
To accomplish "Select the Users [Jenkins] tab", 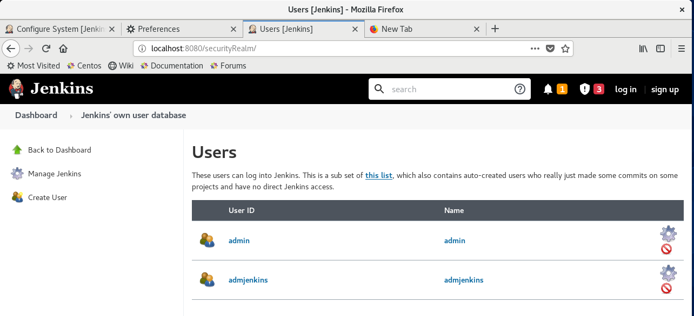I will (303, 29).
